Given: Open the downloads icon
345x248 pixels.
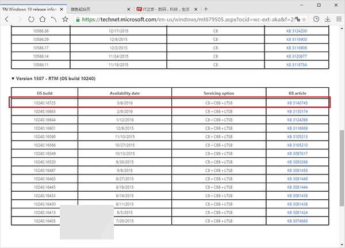Looking at the screenshot, I should [x=328, y=20].
